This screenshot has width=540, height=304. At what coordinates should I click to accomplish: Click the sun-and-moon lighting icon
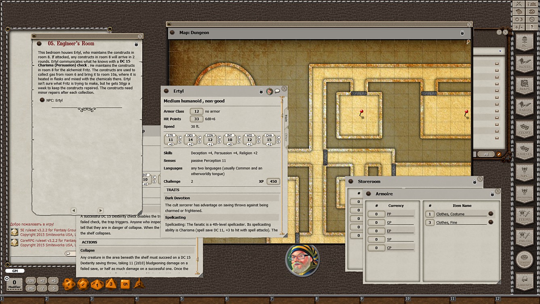[518, 19]
